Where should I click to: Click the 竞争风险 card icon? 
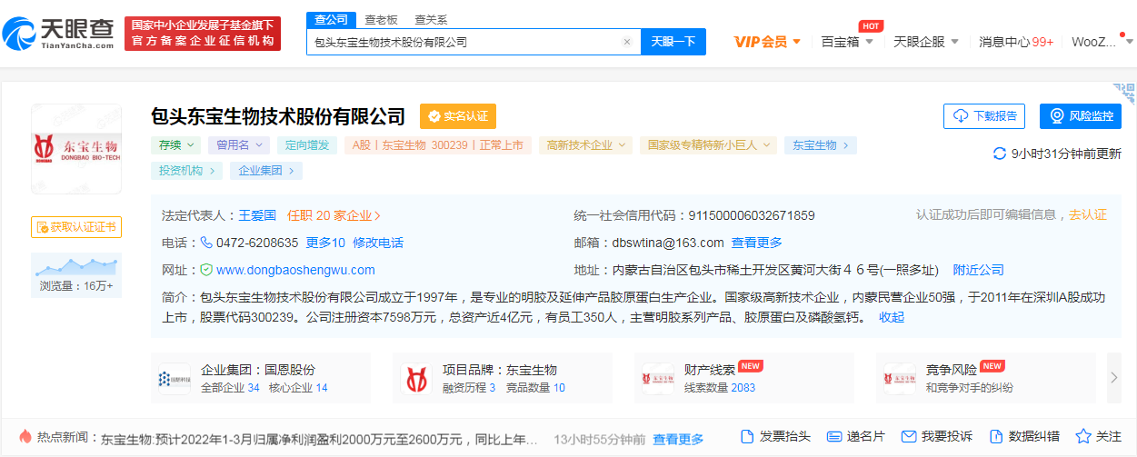pyautogui.click(x=900, y=379)
